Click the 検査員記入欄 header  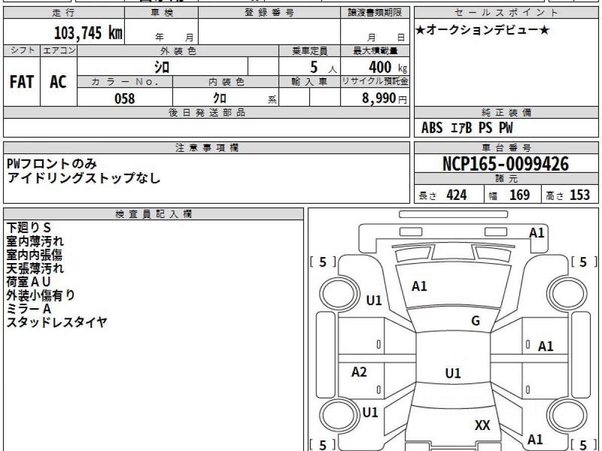[x=153, y=214]
